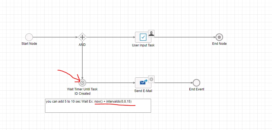Click the 'User Input Task' label

point(143,45)
